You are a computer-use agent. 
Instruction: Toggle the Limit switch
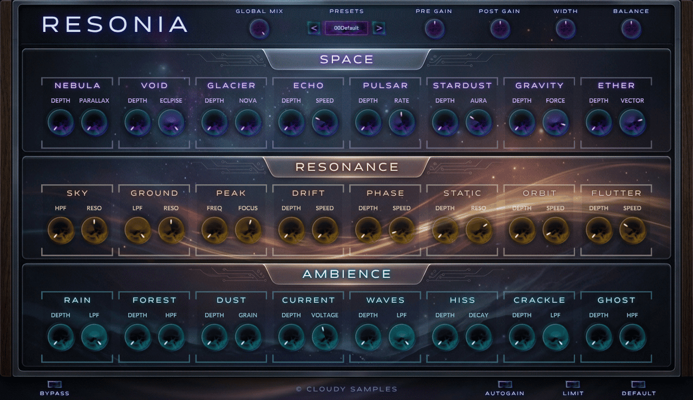573,384
